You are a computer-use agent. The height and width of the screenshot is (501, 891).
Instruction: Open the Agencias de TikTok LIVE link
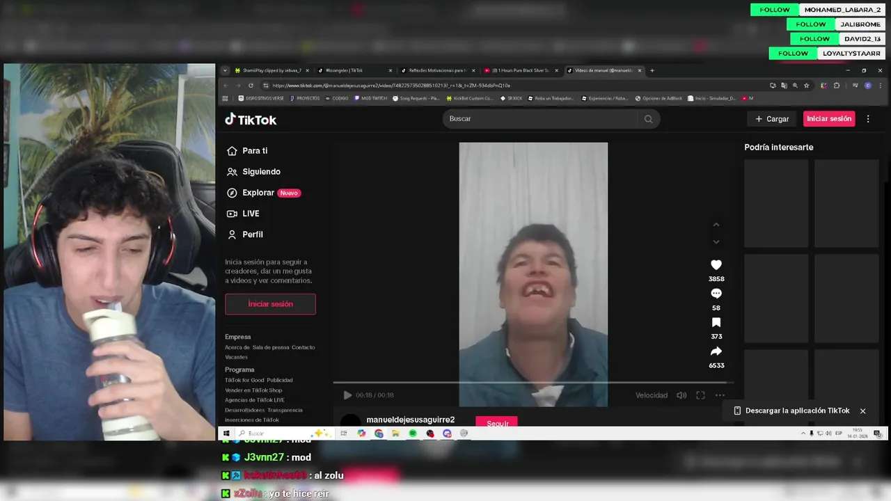pyautogui.click(x=255, y=400)
